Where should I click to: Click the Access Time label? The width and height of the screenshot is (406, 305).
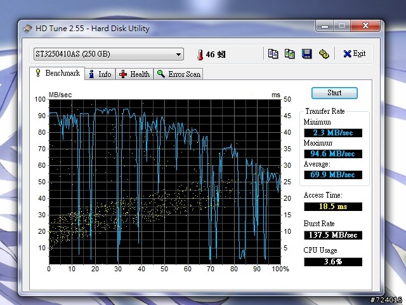[323, 195]
